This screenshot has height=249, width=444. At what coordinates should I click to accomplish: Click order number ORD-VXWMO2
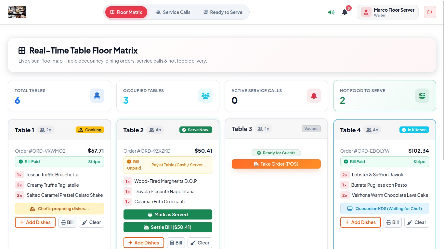click(40, 151)
